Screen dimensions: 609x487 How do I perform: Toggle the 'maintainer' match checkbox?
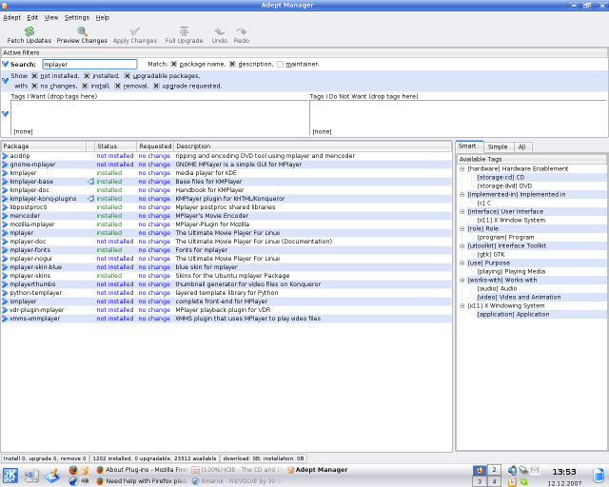pyautogui.click(x=280, y=64)
